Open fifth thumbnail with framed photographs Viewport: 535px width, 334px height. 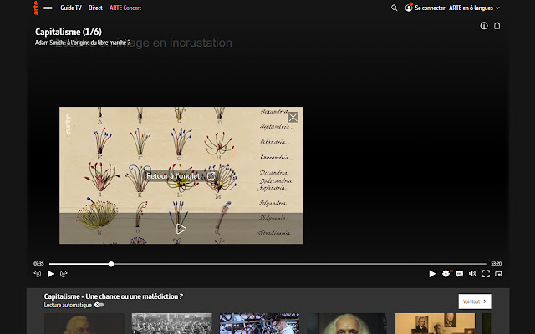click(x=435, y=323)
